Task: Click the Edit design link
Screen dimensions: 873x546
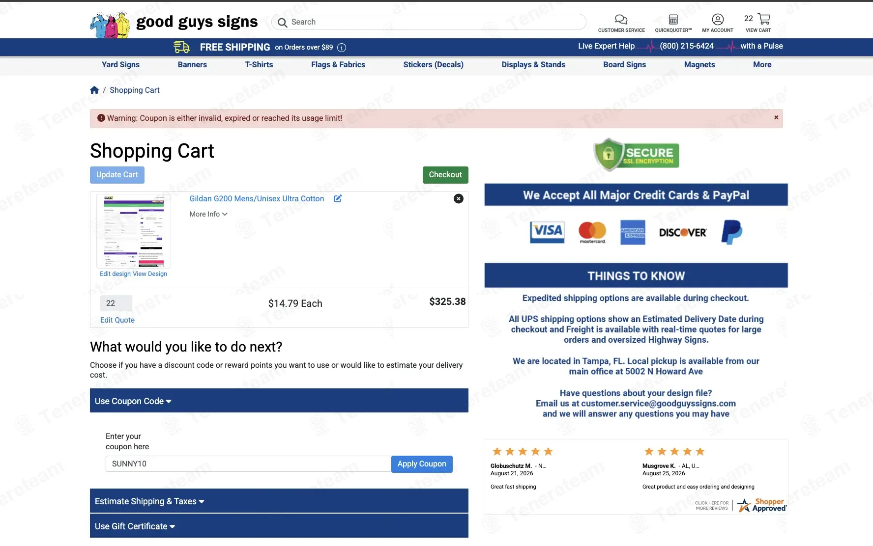Action: point(115,274)
